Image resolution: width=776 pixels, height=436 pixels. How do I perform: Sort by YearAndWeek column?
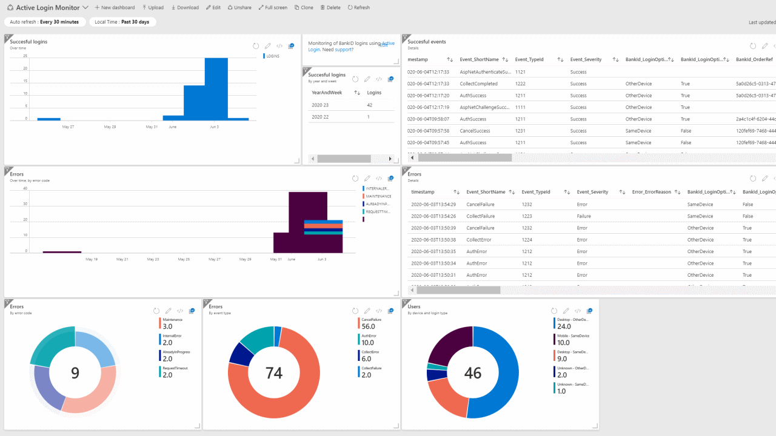click(x=356, y=93)
